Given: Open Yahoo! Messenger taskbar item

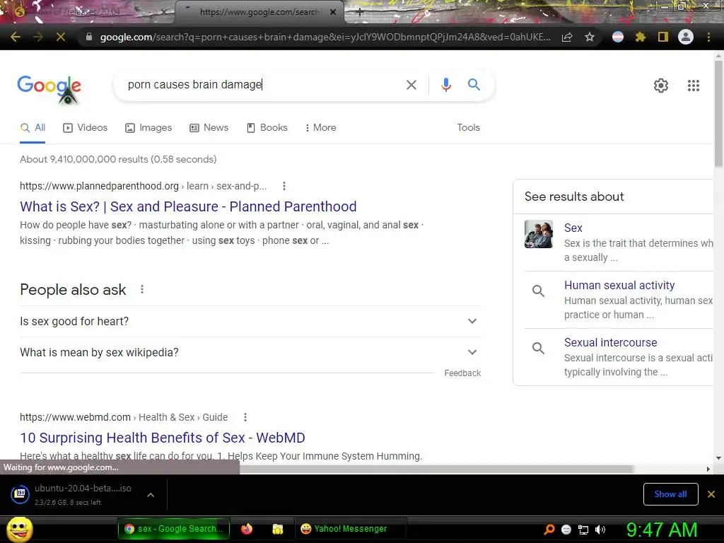Looking at the screenshot, I should click(351, 529).
